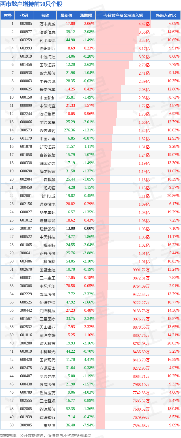This screenshot has width=181, height=438.
Task: Click 国联证券 in the name column
Action: [48, 65]
